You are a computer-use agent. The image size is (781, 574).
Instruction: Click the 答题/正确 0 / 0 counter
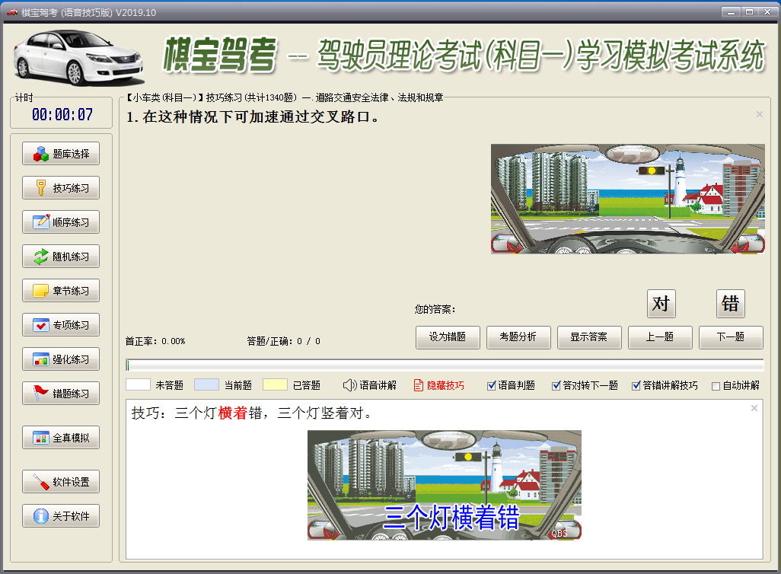pyautogui.click(x=283, y=341)
